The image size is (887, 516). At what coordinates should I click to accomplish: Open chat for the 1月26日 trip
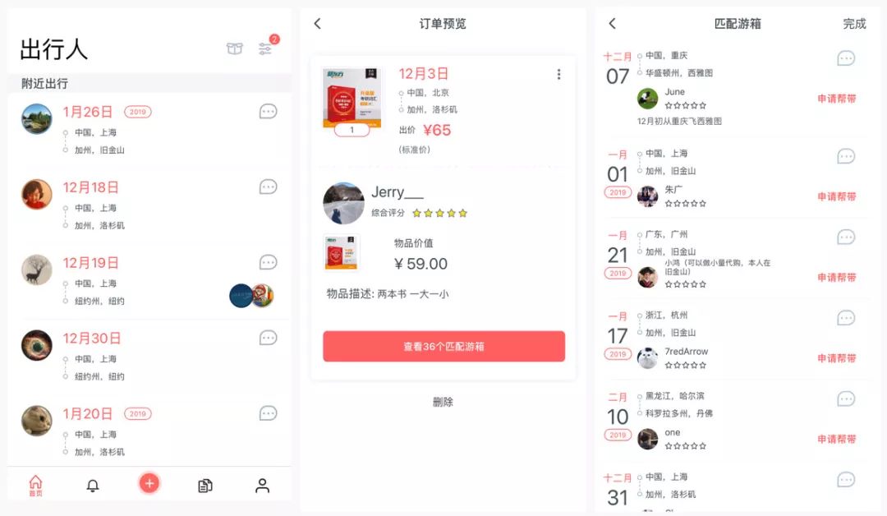tap(268, 112)
